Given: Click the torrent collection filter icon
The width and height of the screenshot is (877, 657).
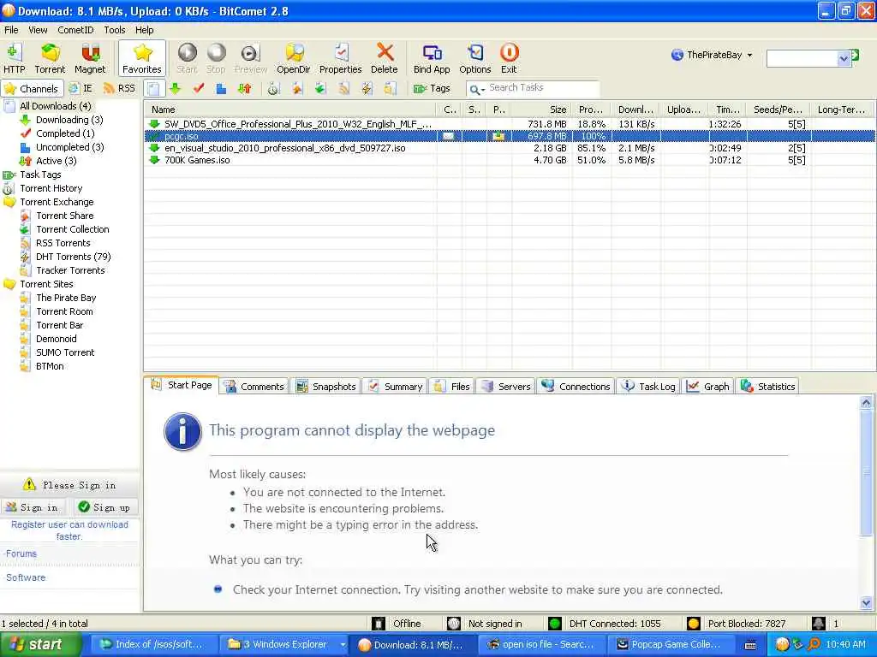Looking at the screenshot, I should pos(320,88).
